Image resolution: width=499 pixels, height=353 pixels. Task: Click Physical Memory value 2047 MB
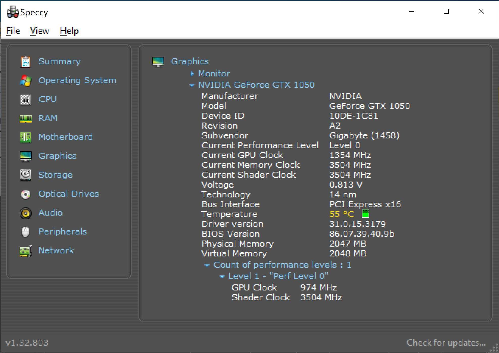(348, 244)
